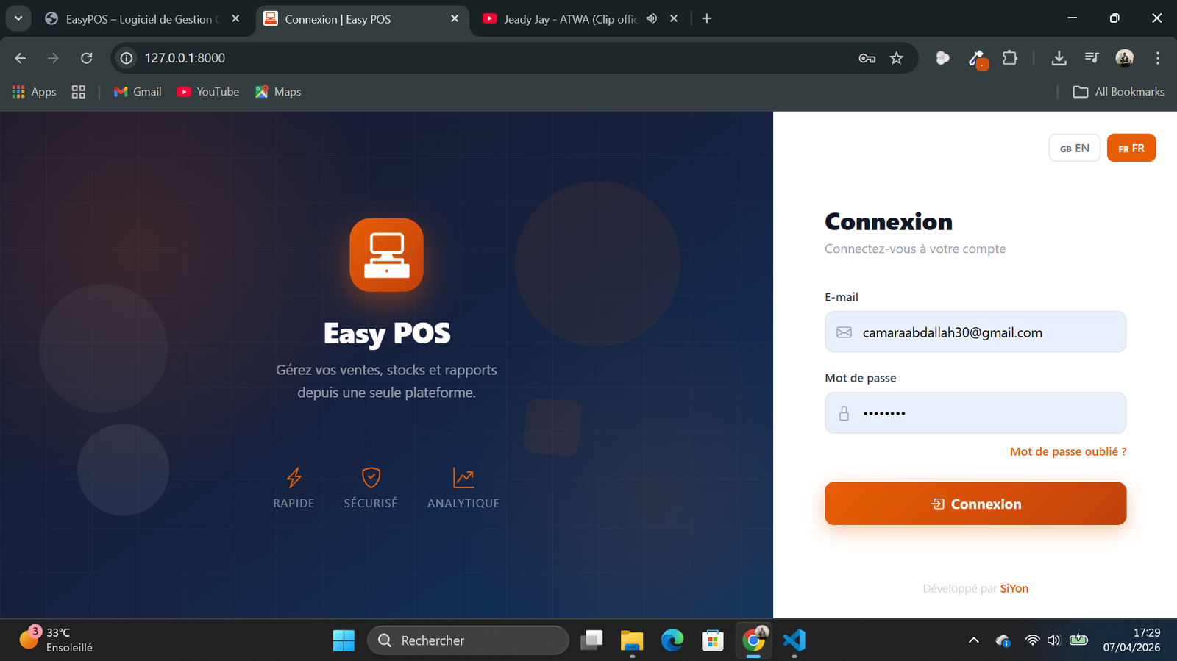Switch language to FR

pos(1131,148)
